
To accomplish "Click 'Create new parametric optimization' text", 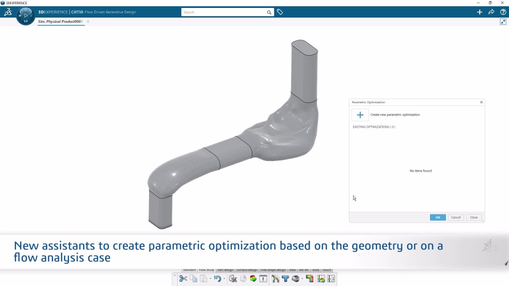I will (395, 115).
